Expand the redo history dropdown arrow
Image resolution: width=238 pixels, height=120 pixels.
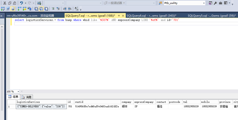pyautogui.click(x=34, y=3)
